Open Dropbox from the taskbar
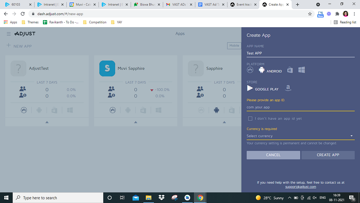360x203 pixels. pyautogui.click(x=162, y=198)
